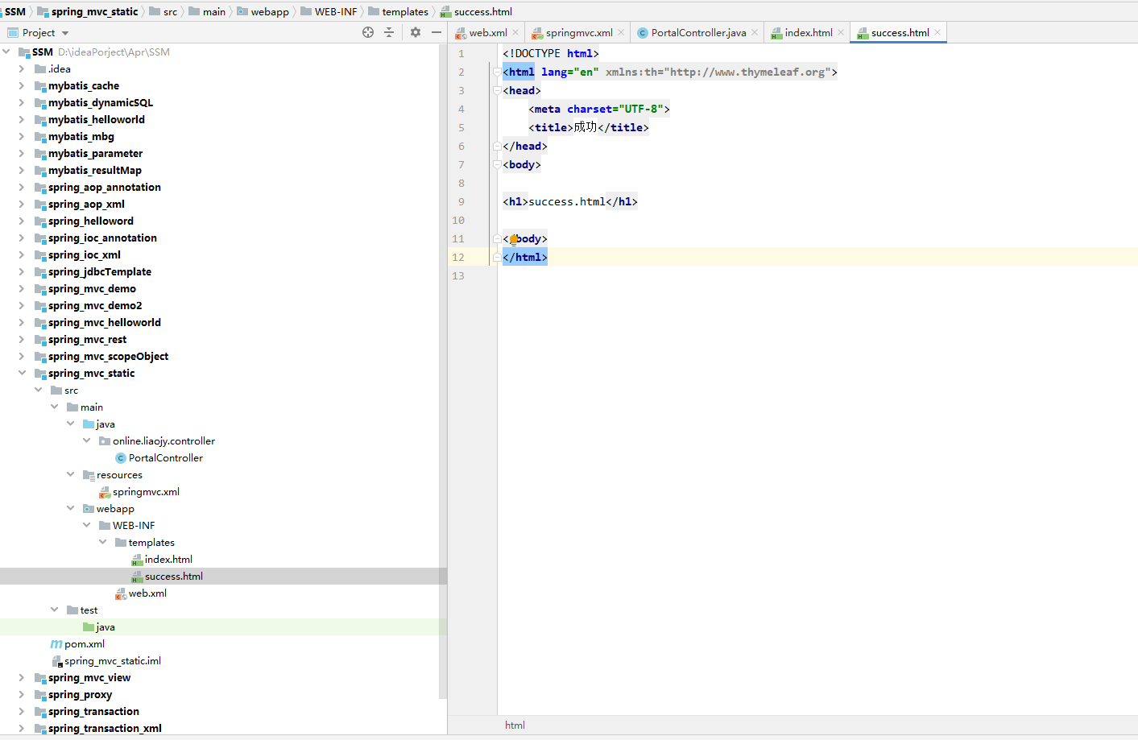Select online.liaojy.controller package
This screenshot has width=1138, height=740.
pyautogui.click(x=163, y=440)
